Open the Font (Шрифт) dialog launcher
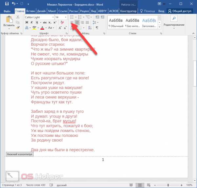Image resolution: width=197 pixels, height=188 pixels. pos(66,33)
